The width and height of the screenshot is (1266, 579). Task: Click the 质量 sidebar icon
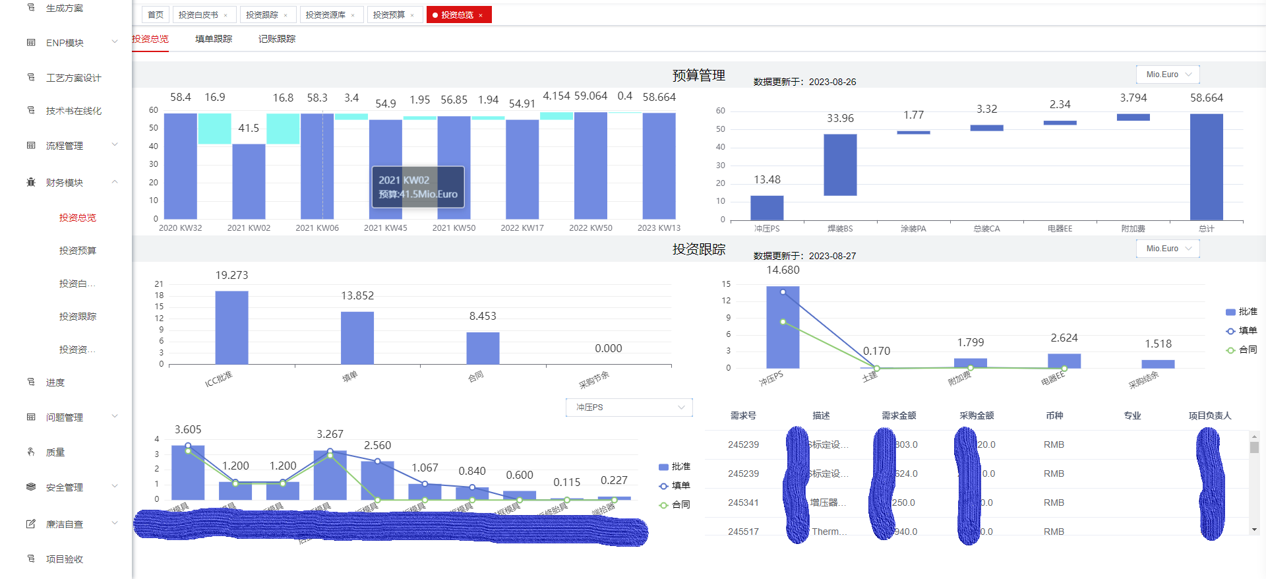31,452
